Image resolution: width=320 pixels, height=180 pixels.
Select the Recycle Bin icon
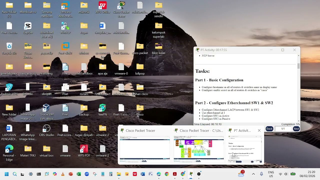pyautogui.click(x=9, y=48)
